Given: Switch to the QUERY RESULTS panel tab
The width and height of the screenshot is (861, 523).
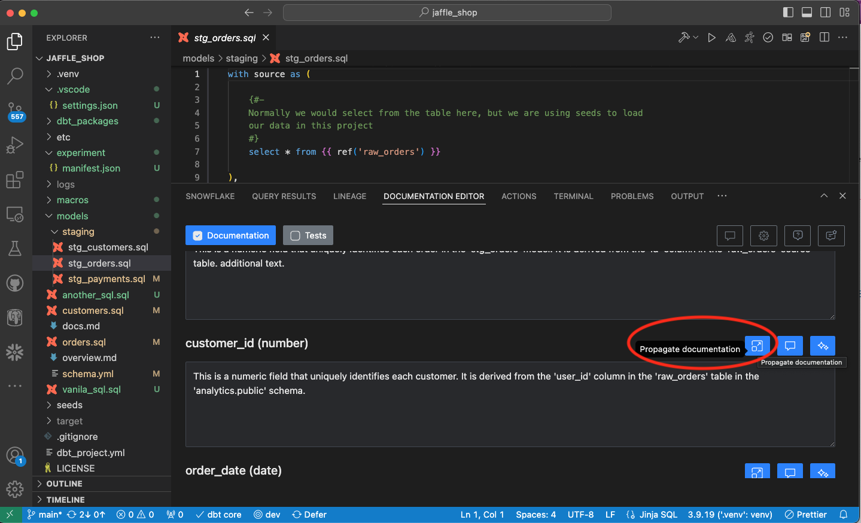Looking at the screenshot, I should click(284, 196).
